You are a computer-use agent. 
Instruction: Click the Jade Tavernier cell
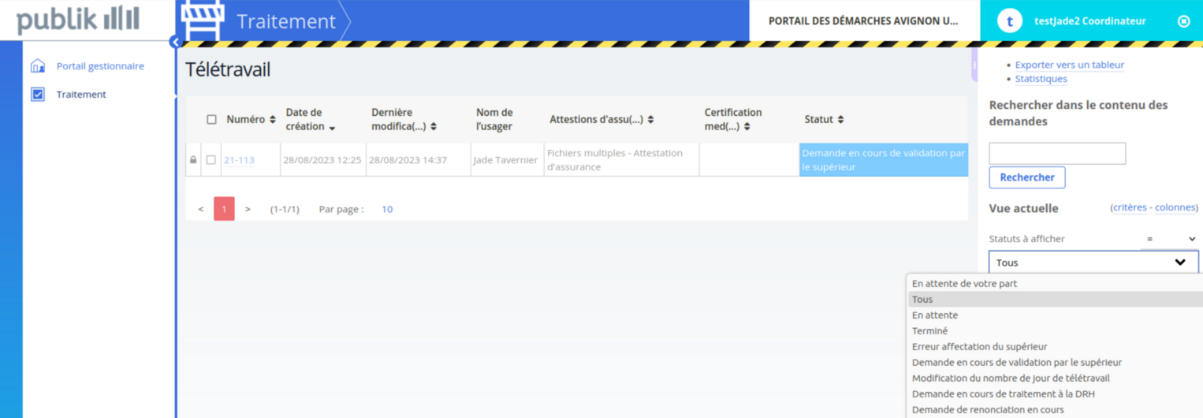(505, 160)
